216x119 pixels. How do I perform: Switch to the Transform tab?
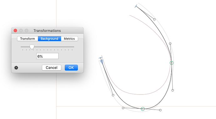pyautogui.click(x=28, y=39)
